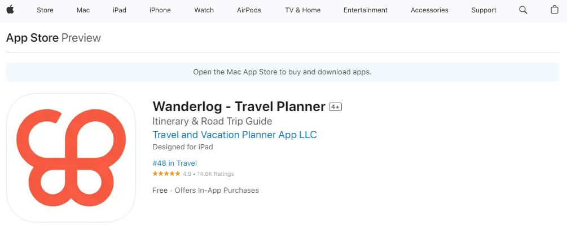Click the #48 in Travel link
The image size is (567, 235).
(x=175, y=163)
